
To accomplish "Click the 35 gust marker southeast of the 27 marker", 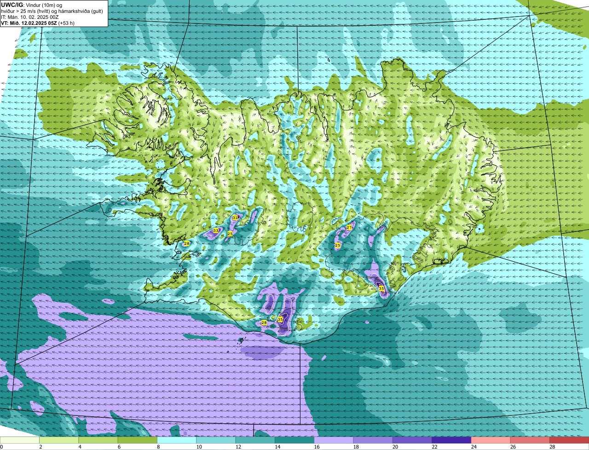I will tap(381, 288).
